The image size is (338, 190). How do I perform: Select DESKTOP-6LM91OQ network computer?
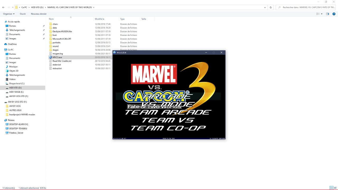coord(19,124)
